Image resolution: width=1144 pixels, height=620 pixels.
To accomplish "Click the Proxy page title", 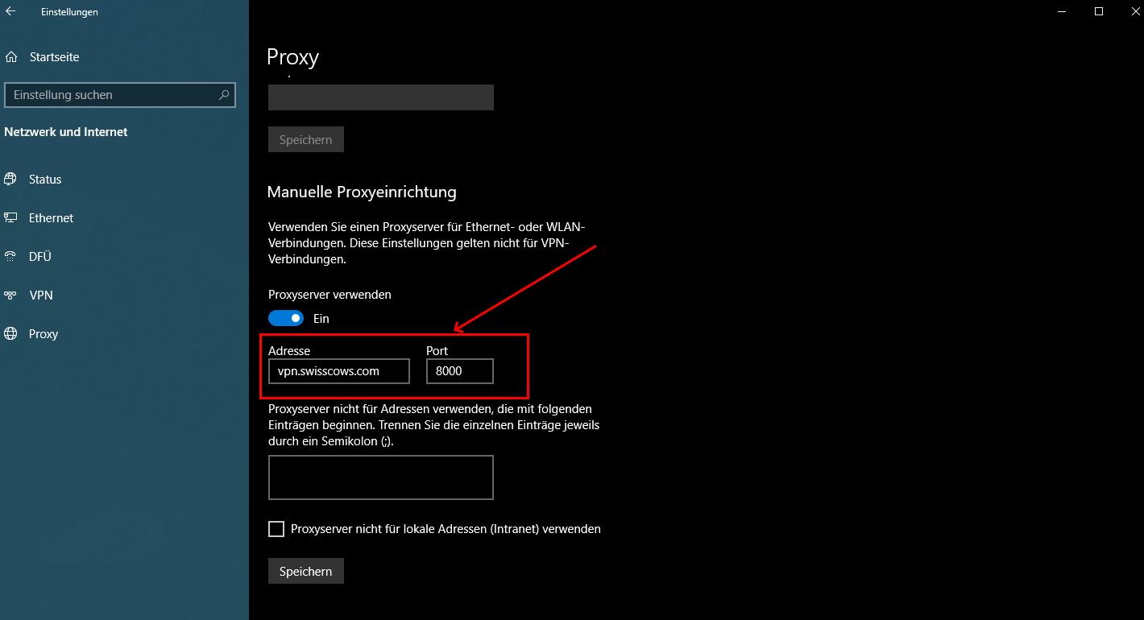I will pos(292,57).
